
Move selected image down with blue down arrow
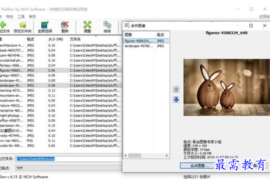click(x=176, y=99)
